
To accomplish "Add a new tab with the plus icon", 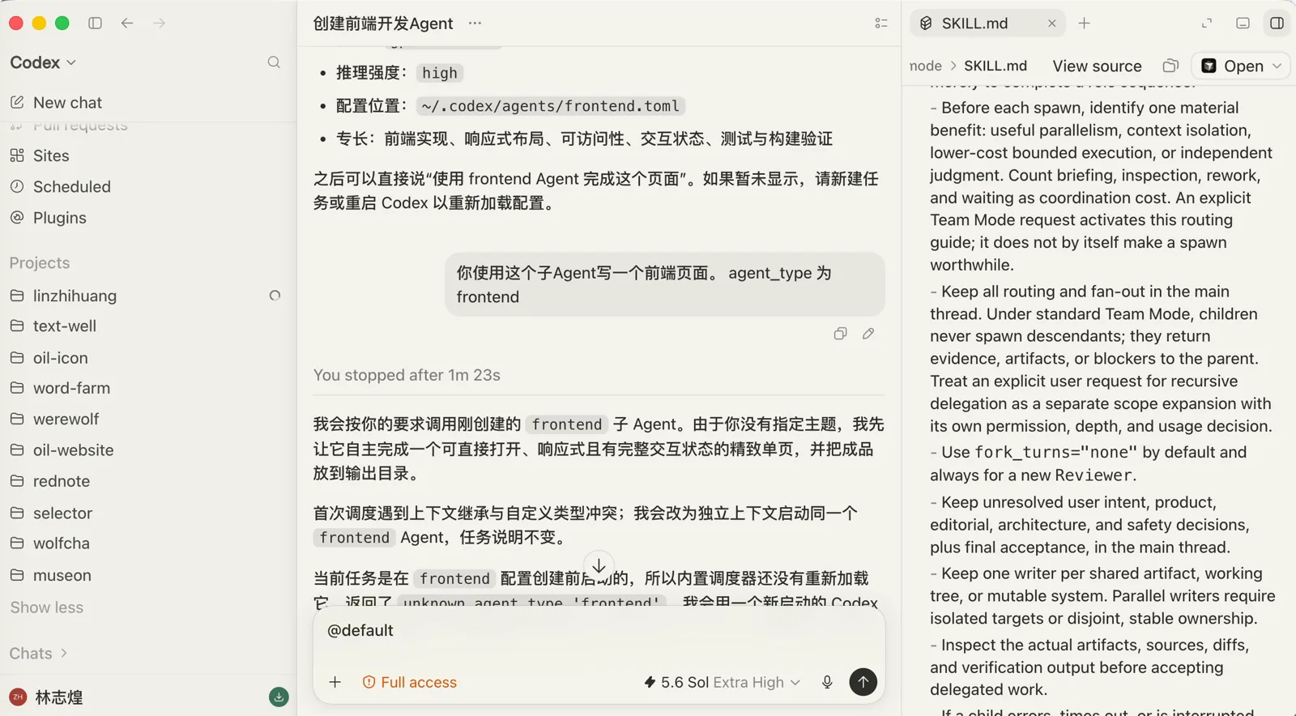I will 1085,23.
